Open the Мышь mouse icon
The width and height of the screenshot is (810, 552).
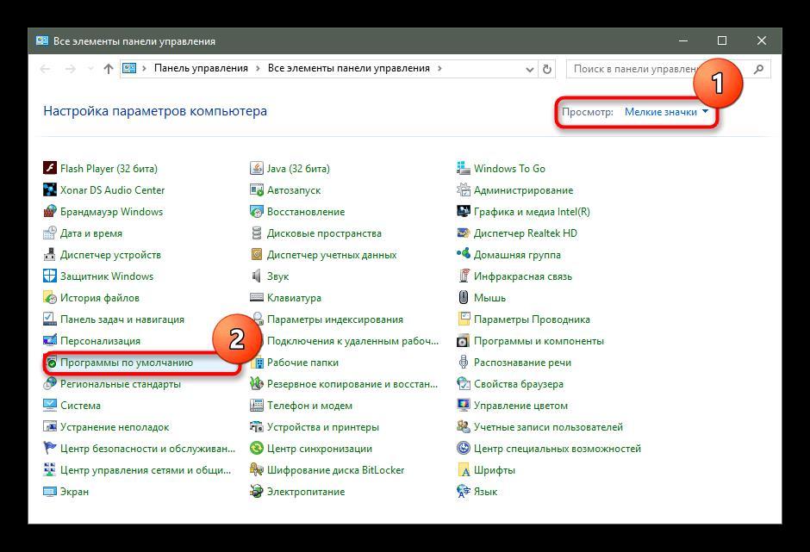464,298
